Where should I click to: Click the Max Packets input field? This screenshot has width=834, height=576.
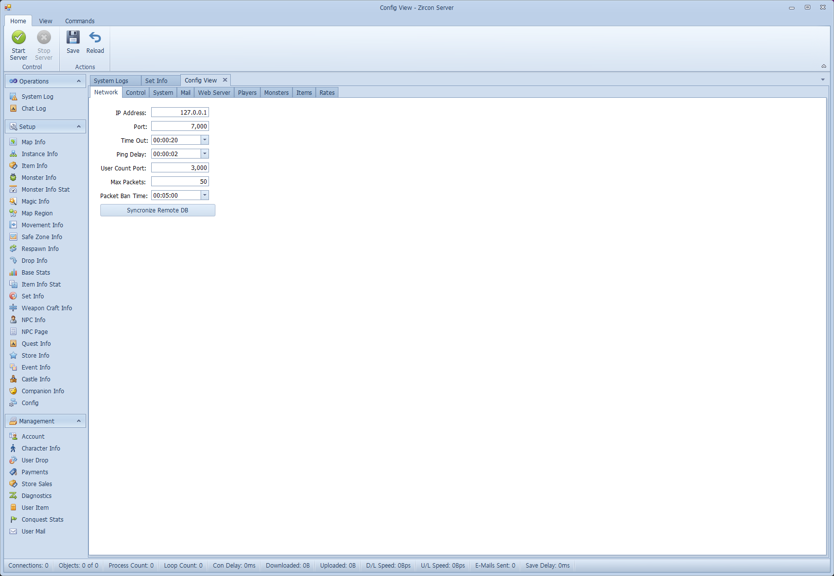click(x=180, y=182)
